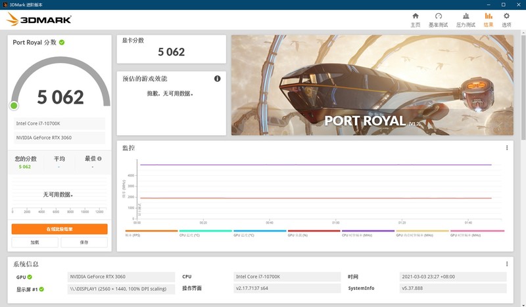Click the compare results online orange button

(x=59, y=229)
